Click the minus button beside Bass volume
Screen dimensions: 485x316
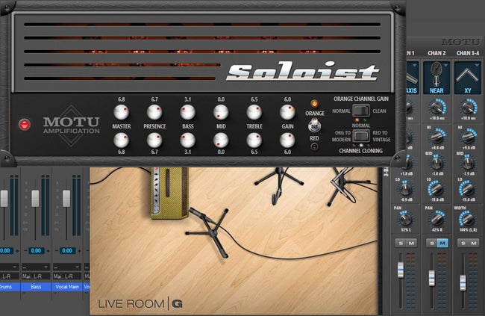(x=25, y=250)
